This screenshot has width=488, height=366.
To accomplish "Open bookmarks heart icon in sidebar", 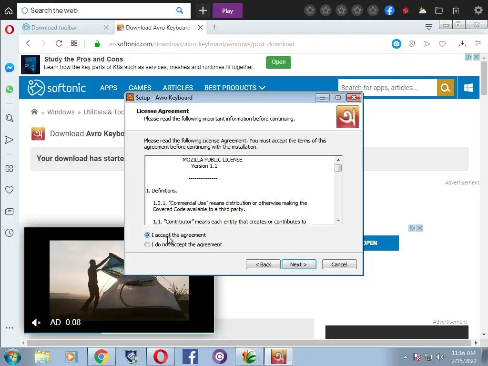I will 10,190.
